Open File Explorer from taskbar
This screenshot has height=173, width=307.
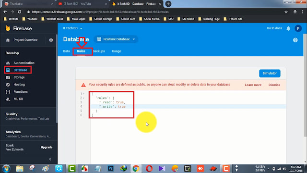[20, 168]
